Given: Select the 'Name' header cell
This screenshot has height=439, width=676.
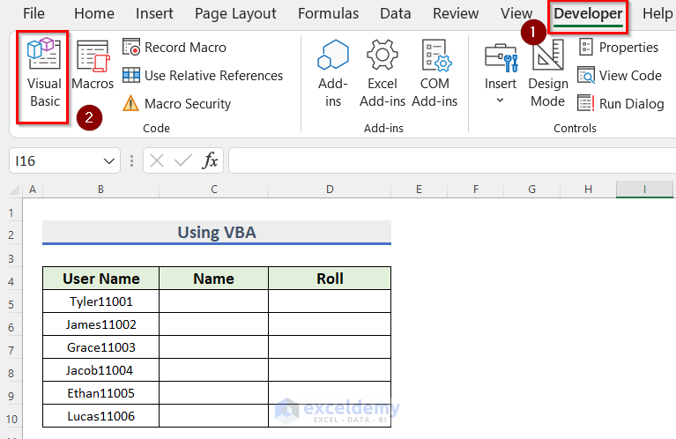Looking at the screenshot, I should [214, 279].
